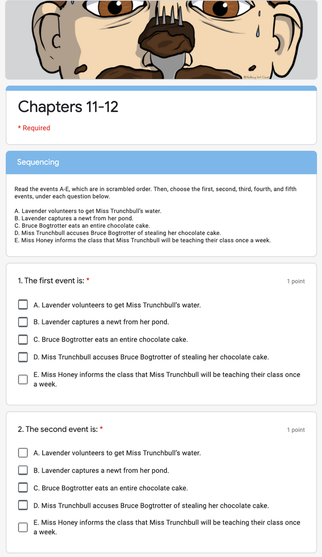
Task: Check option A under question 1
Action: (x=23, y=304)
